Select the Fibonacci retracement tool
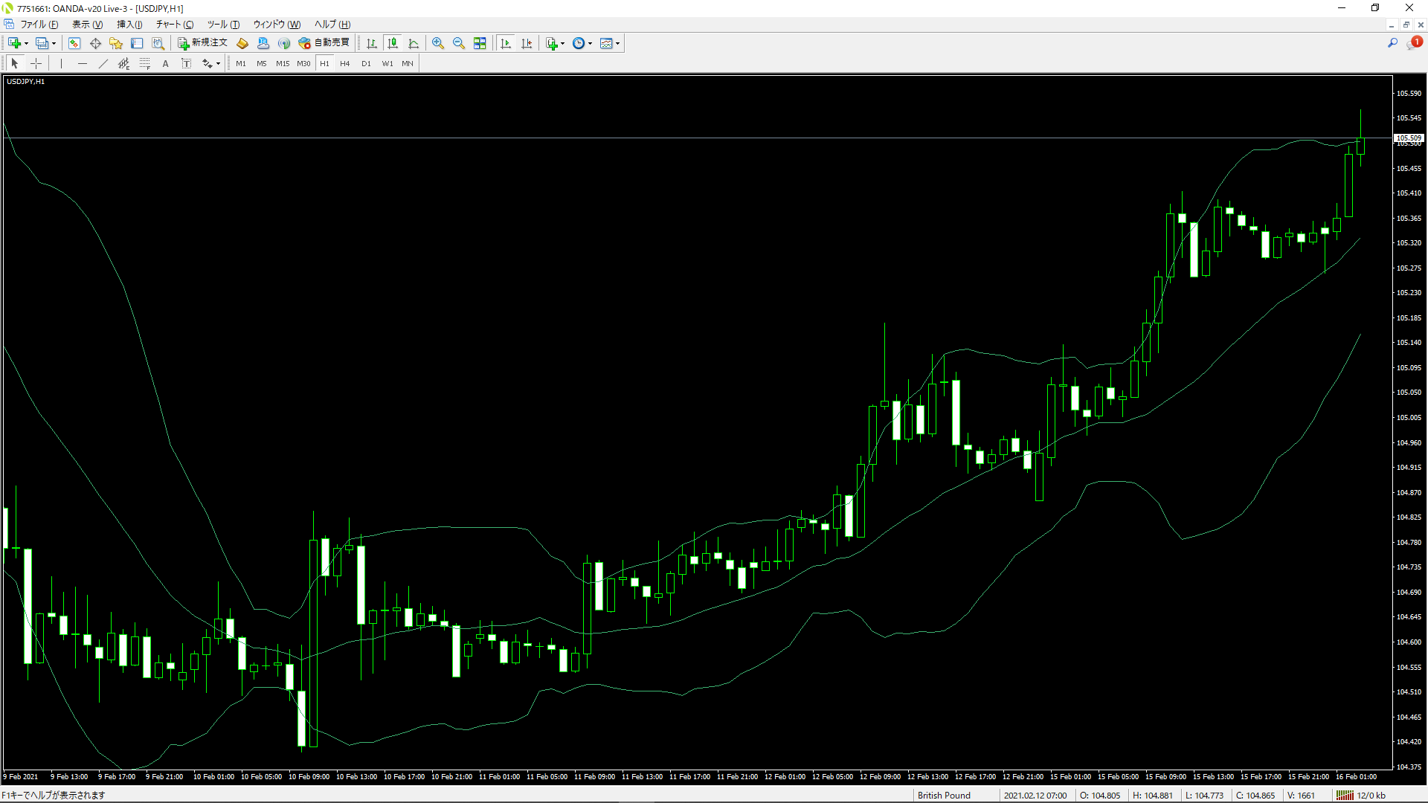The height and width of the screenshot is (803, 1428). [x=144, y=63]
